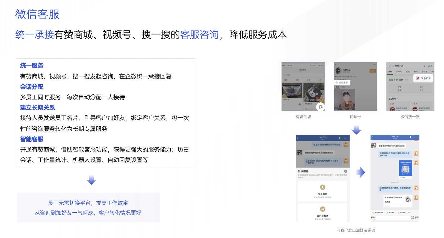The image size is (444, 238).
Task: Tap the 会员 VIP card icon
Action: click(x=422, y=87)
